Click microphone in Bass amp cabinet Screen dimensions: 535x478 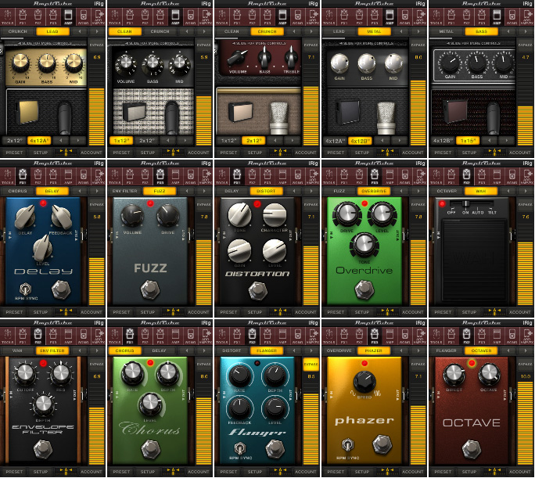493,117
